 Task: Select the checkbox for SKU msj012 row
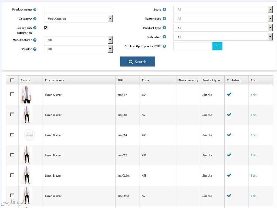[x=12, y=94]
